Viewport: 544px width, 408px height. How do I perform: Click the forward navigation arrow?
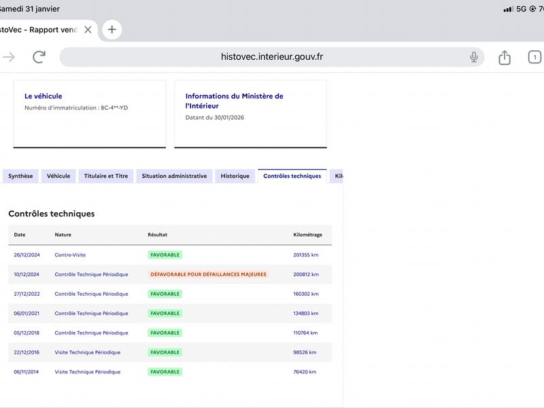point(9,57)
